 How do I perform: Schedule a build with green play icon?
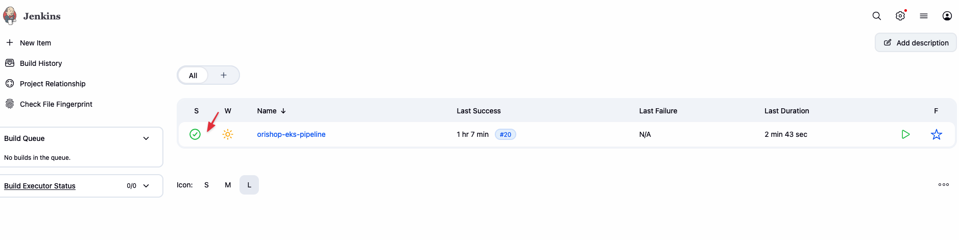(x=905, y=134)
